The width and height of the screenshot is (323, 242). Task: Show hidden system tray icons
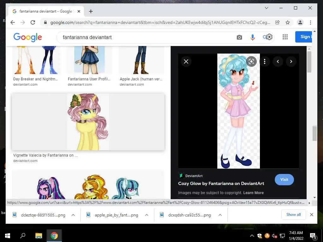(252, 236)
